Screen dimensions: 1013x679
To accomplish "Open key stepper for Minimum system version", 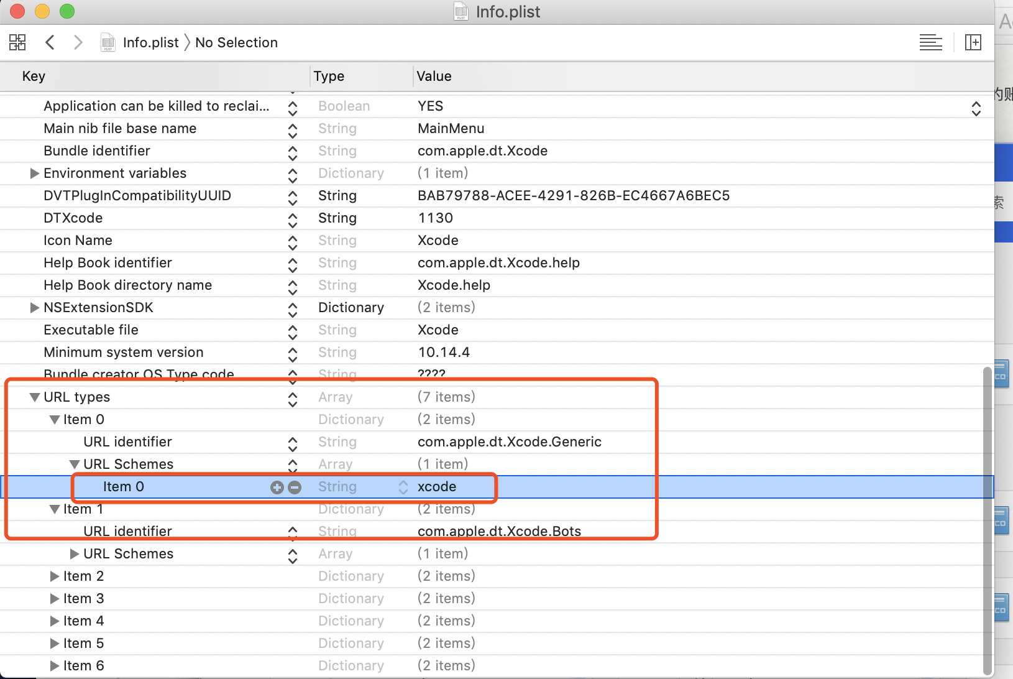I will pyautogui.click(x=293, y=354).
